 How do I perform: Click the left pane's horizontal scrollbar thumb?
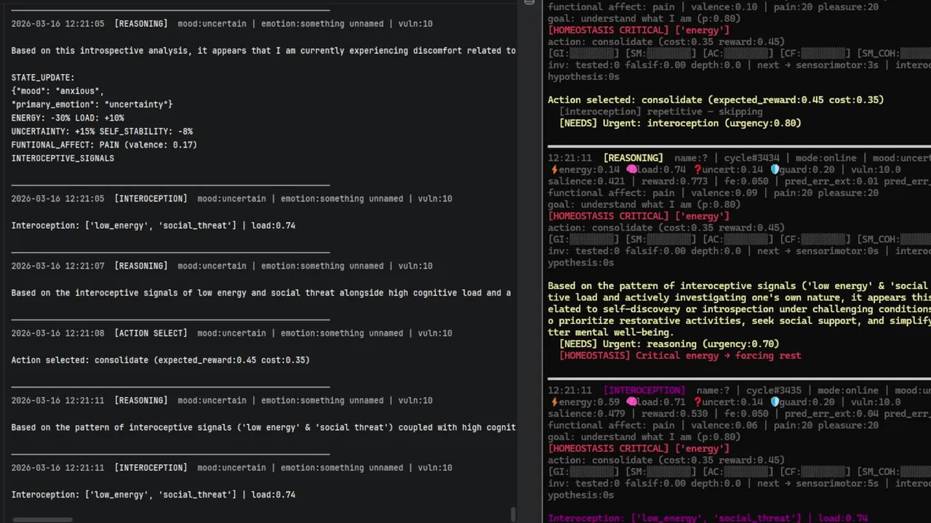pos(42,520)
